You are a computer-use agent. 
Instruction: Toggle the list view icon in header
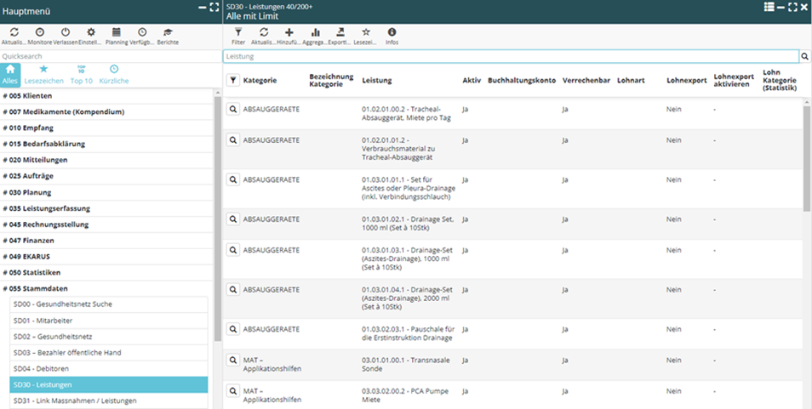click(769, 7)
